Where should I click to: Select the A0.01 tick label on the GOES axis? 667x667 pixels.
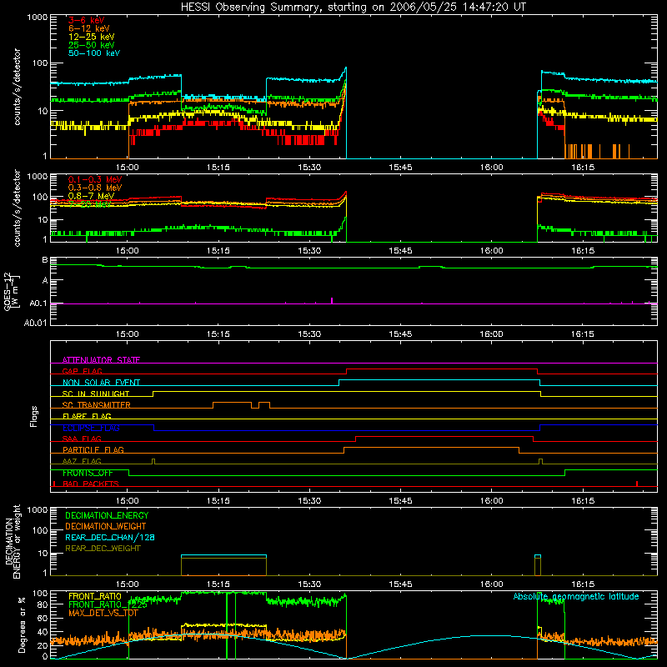point(36,323)
